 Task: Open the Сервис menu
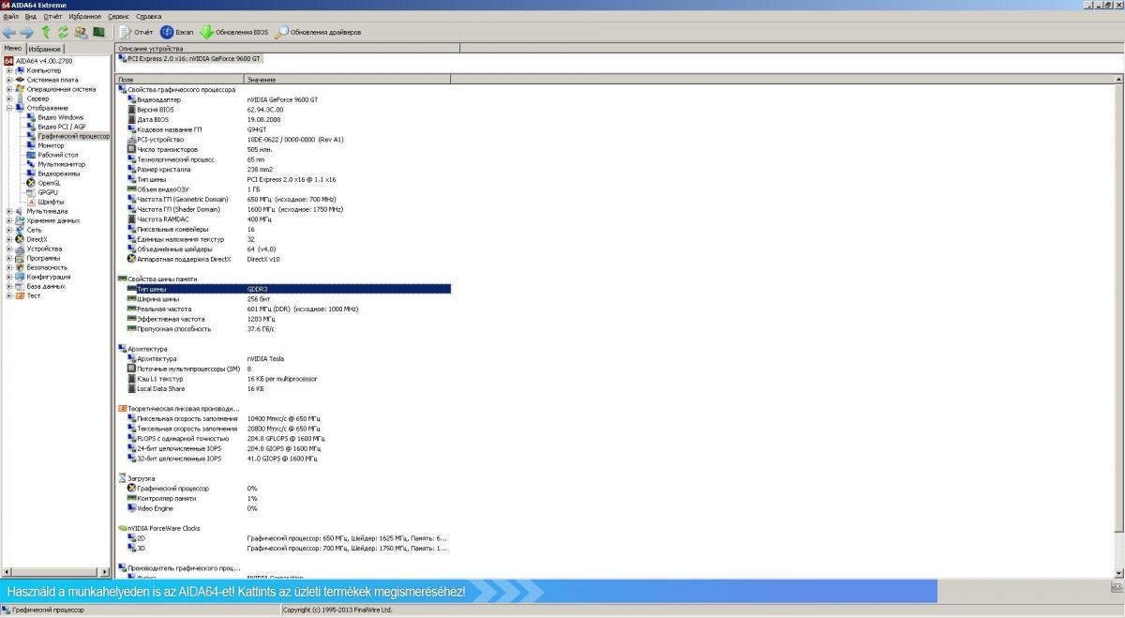119,16
